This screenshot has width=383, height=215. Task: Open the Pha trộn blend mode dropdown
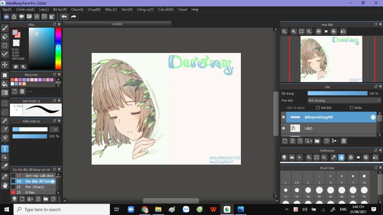tap(344, 100)
